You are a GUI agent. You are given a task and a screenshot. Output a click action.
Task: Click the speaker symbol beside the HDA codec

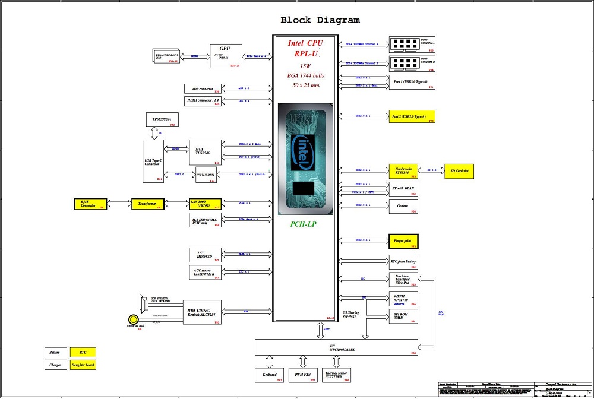(144, 302)
